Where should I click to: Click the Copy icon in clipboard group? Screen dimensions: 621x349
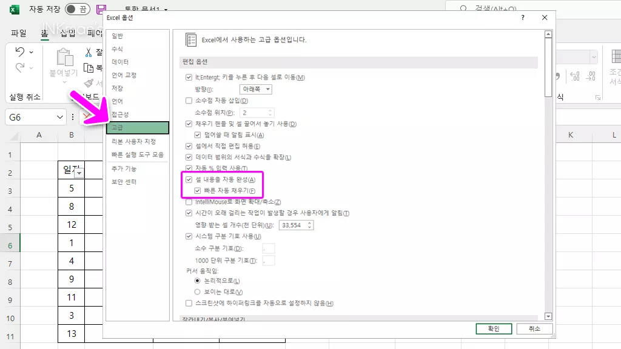click(89, 68)
